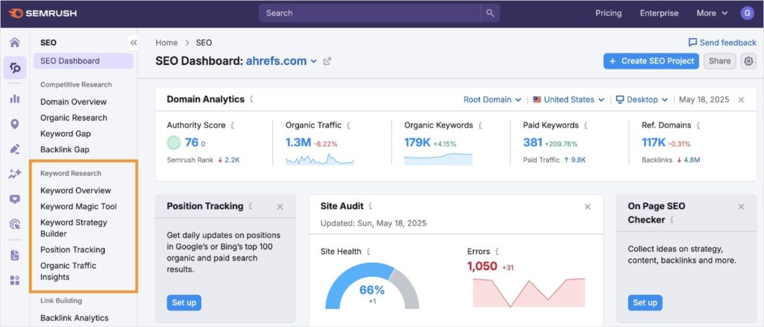764x327 pixels.
Task: Open dashboard settings gear icon
Action: pyautogui.click(x=748, y=61)
